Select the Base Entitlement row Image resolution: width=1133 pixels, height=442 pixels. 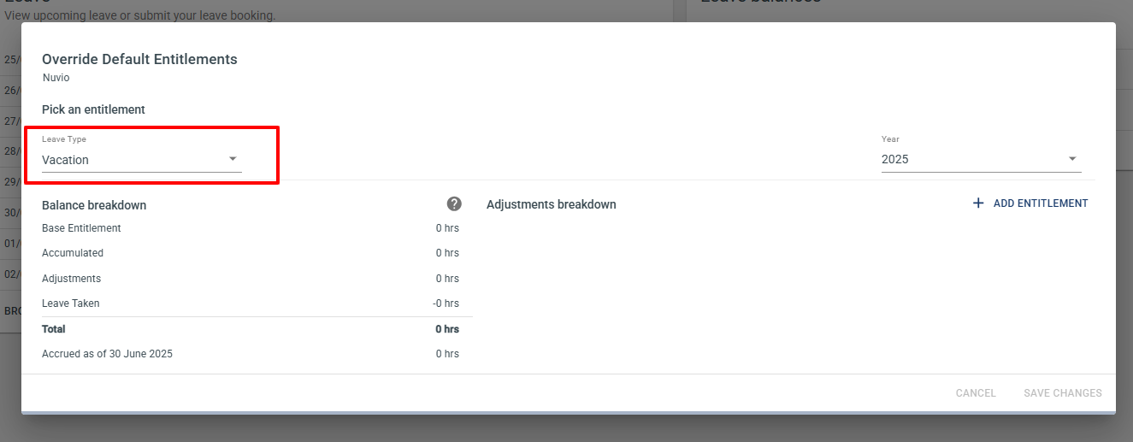[x=251, y=228]
